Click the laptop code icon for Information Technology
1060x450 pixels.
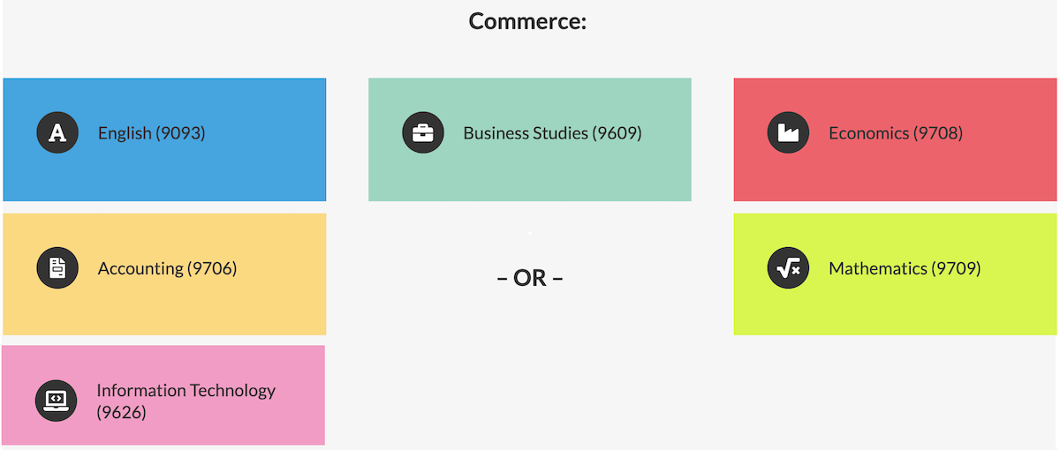point(57,401)
